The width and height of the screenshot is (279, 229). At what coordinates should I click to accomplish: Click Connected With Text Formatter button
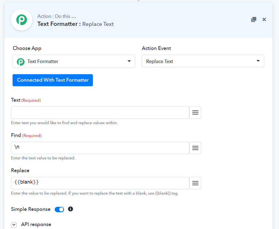click(x=53, y=80)
